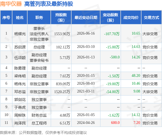162x135 pixels.
Task: Click average price 48.20
Action: pyautogui.click(x=136, y=75)
